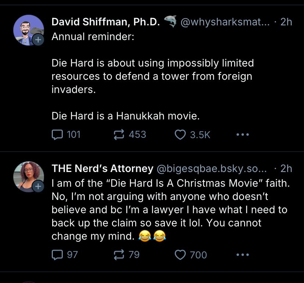Screen dimensions: 304x283
Task: Repost David Shiffman's Hanukkah movie post
Action: (130, 135)
